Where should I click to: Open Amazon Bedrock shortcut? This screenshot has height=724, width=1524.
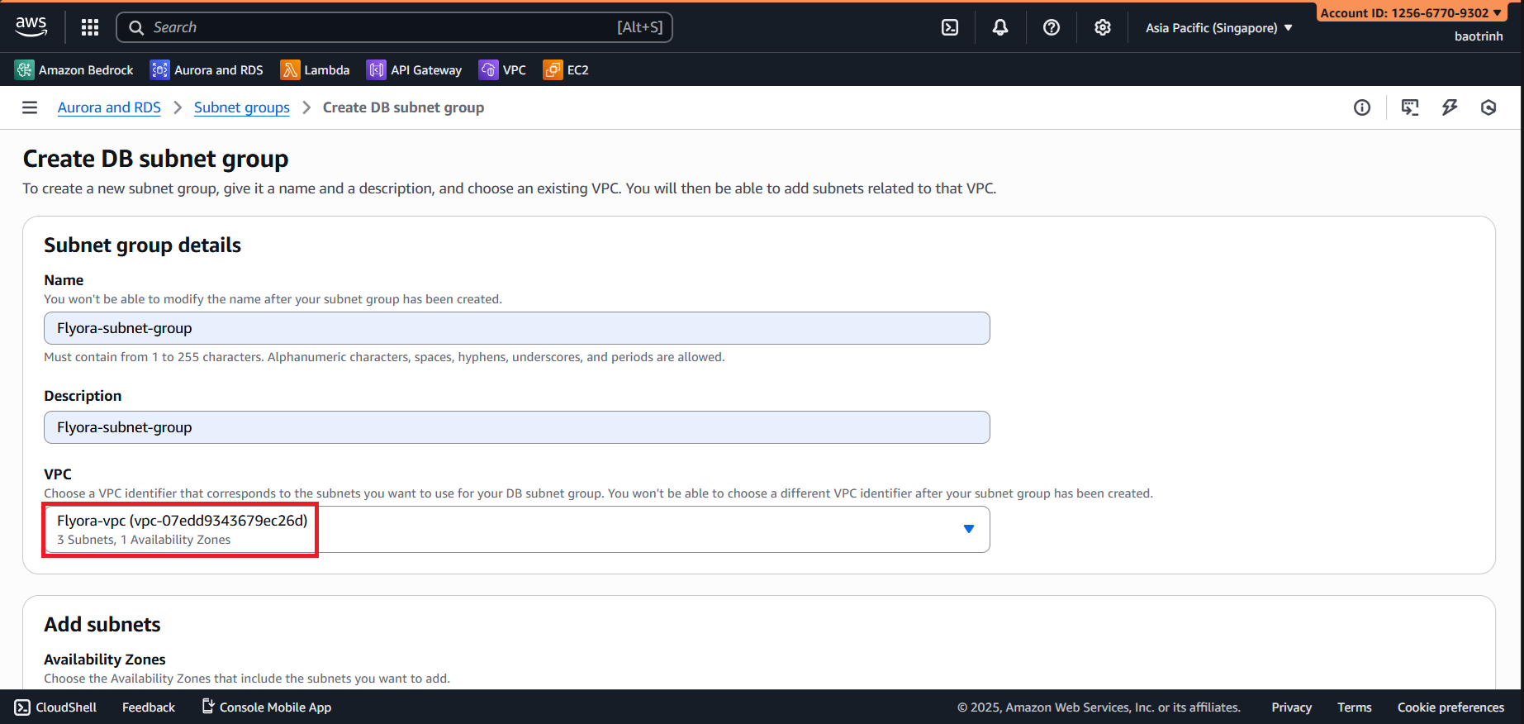(74, 70)
